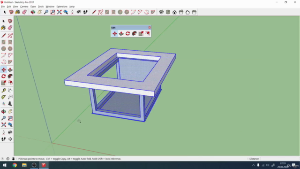Pick Rotate in floating Edit toolbar
300x169 pixels.
[127, 33]
